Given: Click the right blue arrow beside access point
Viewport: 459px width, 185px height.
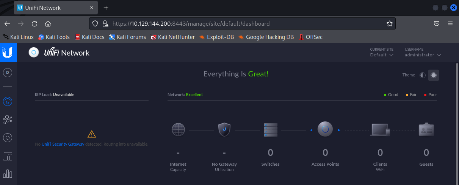Looking at the screenshot, I should tap(339, 130).
